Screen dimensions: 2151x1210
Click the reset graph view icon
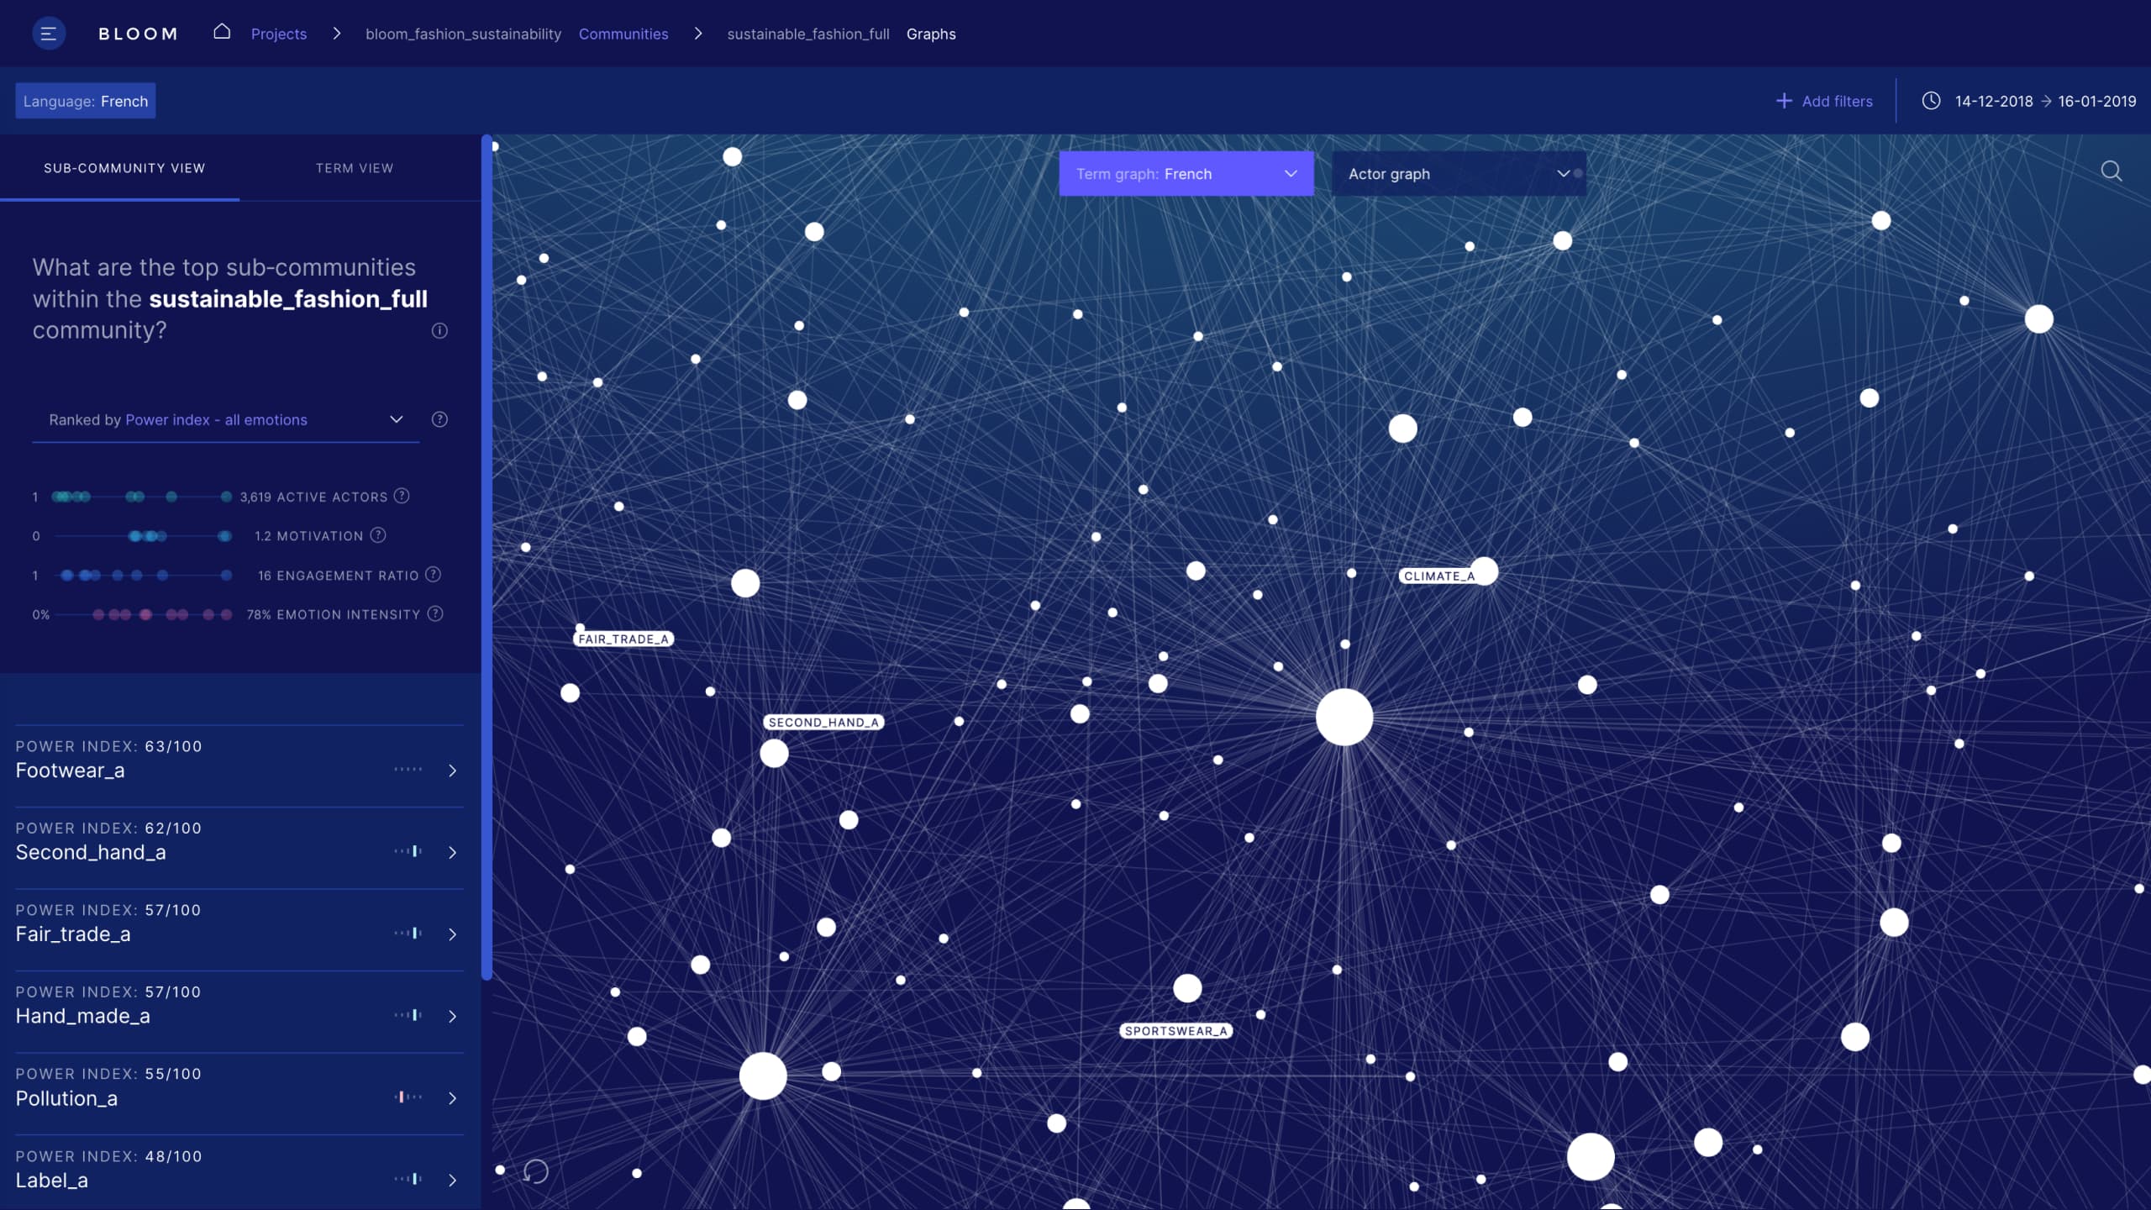coord(536,1171)
